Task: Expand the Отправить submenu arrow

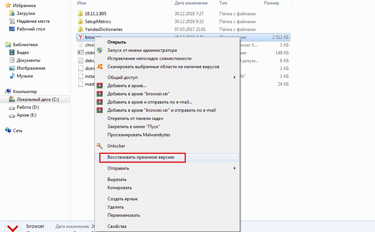Action: 234,168
